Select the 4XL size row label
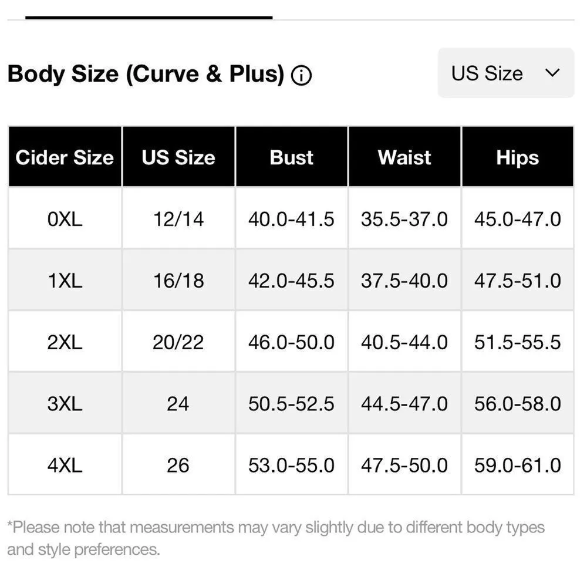The image size is (587, 587). click(65, 465)
